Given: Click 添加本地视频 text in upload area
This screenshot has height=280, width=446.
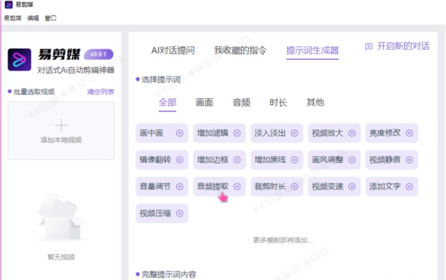Looking at the screenshot, I should click(x=61, y=140).
